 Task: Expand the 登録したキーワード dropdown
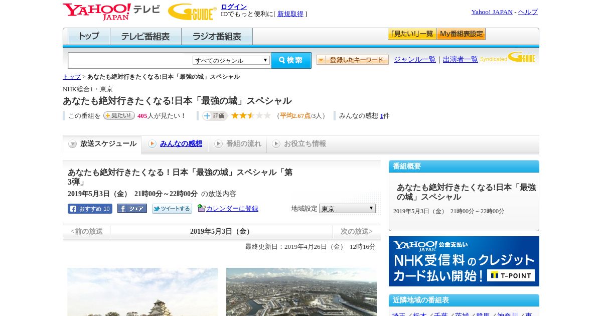353,60
